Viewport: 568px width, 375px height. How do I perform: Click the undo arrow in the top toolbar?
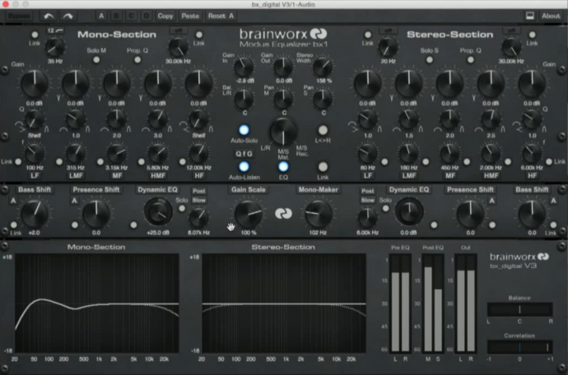pos(49,16)
